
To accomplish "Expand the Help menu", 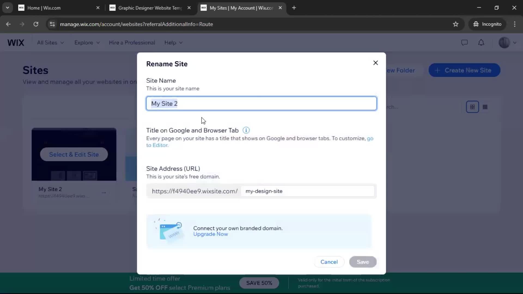I will [173, 43].
